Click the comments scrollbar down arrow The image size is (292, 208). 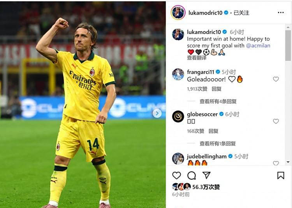click(288, 162)
